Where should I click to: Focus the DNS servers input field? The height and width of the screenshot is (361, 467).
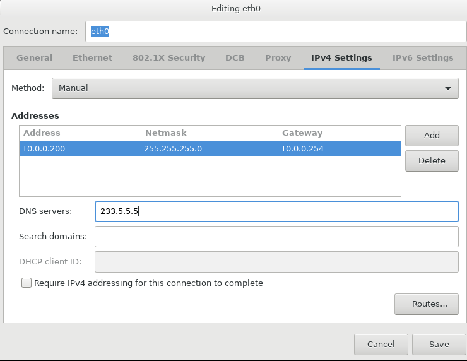click(x=276, y=211)
